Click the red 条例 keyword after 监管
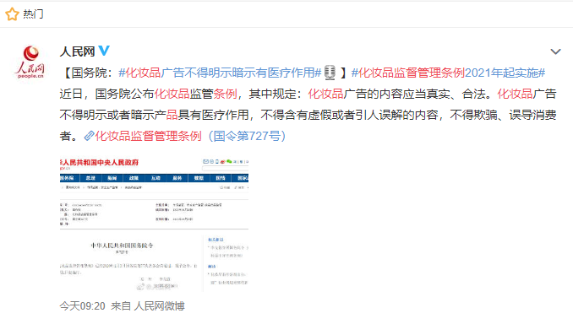The height and width of the screenshot is (324, 573). (225, 94)
